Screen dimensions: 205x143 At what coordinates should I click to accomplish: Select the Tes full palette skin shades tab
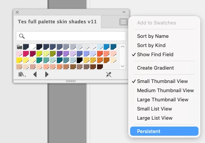(57, 22)
